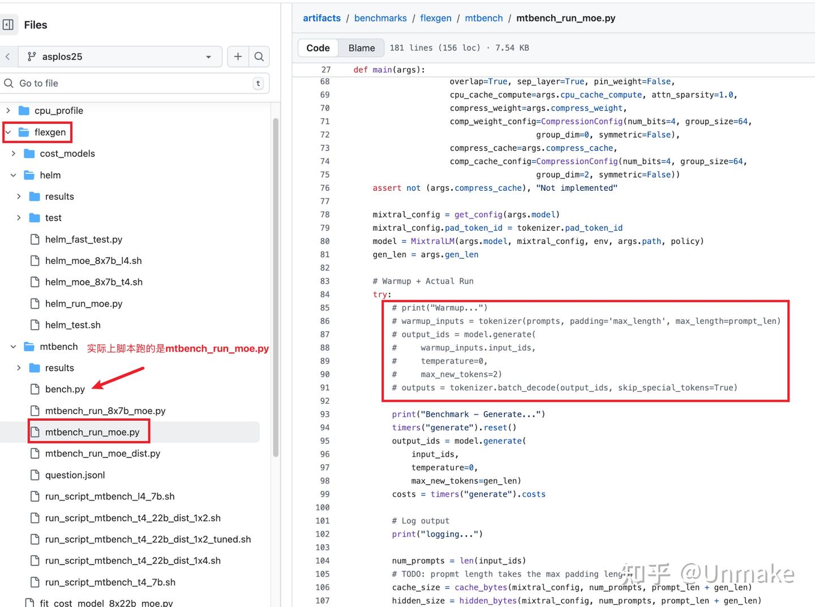The width and height of the screenshot is (815, 607).
Task: Open the search files magnifier icon
Action: (259, 56)
